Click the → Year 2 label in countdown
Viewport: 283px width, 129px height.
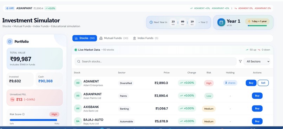(x=203, y=22)
